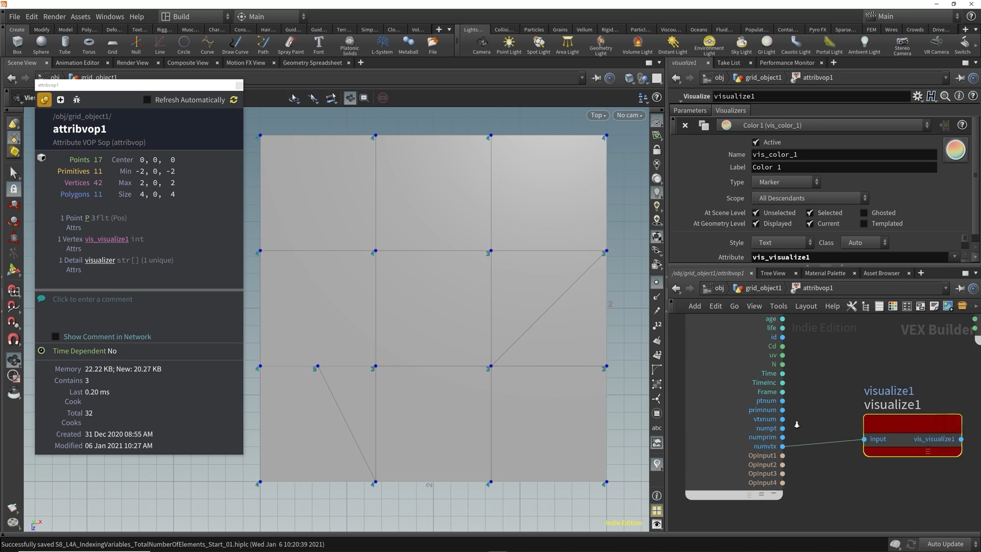Click the visualizer detail attribute link
This screenshot has height=552, width=981.
tap(100, 260)
